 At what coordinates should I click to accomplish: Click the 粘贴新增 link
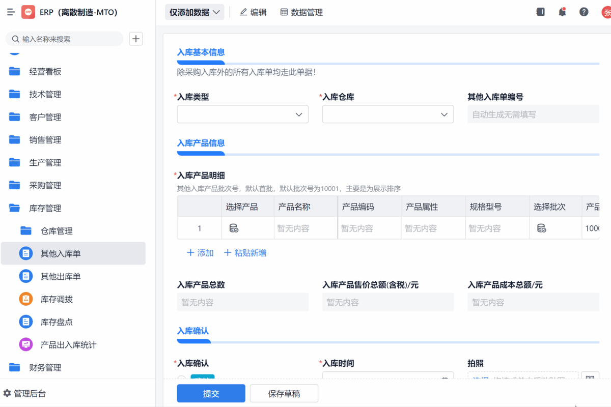click(x=245, y=253)
